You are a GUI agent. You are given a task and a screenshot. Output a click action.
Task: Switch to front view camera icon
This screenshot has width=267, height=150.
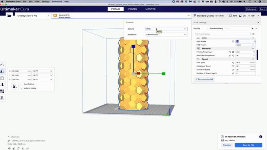tap(14, 148)
